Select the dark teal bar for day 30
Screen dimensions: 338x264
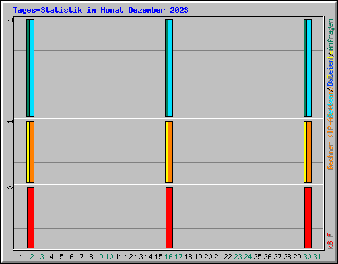pos(305,68)
